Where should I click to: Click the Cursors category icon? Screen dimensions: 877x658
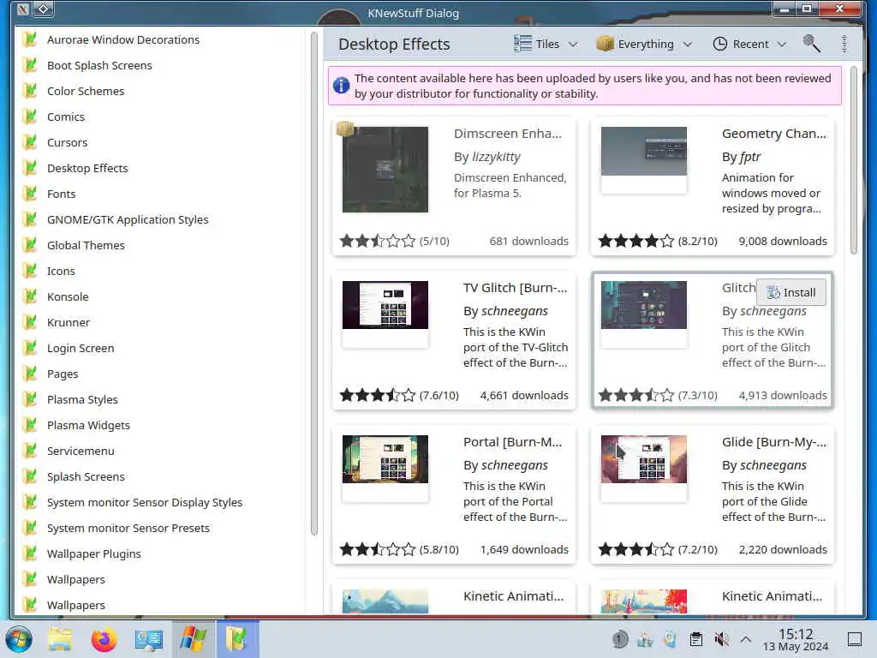pos(30,143)
